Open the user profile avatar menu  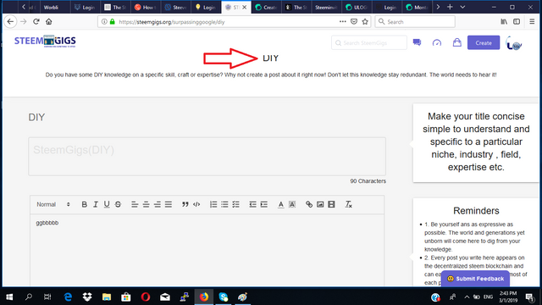coord(514,43)
